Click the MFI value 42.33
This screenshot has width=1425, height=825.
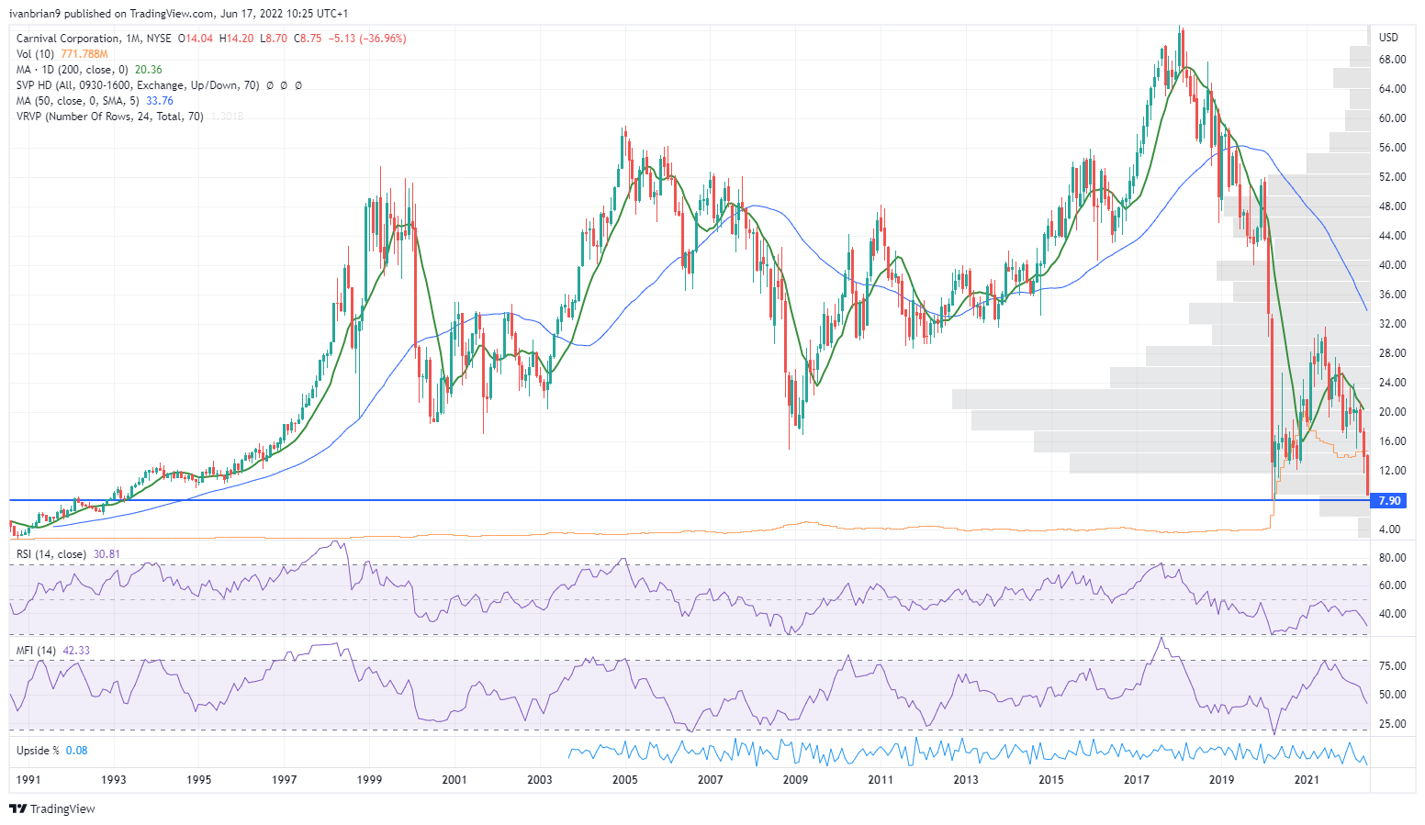coord(76,651)
